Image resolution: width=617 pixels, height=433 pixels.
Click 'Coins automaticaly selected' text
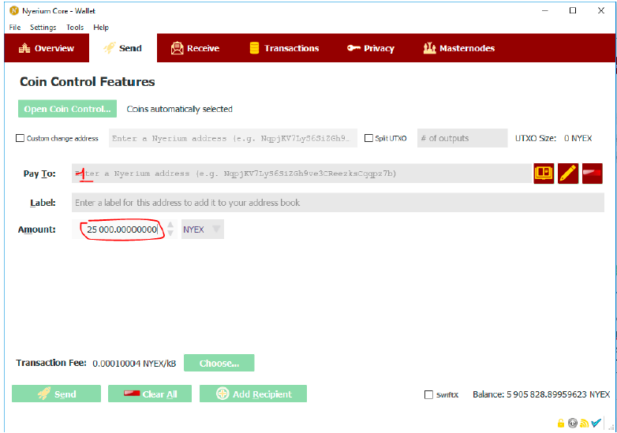coord(179,109)
